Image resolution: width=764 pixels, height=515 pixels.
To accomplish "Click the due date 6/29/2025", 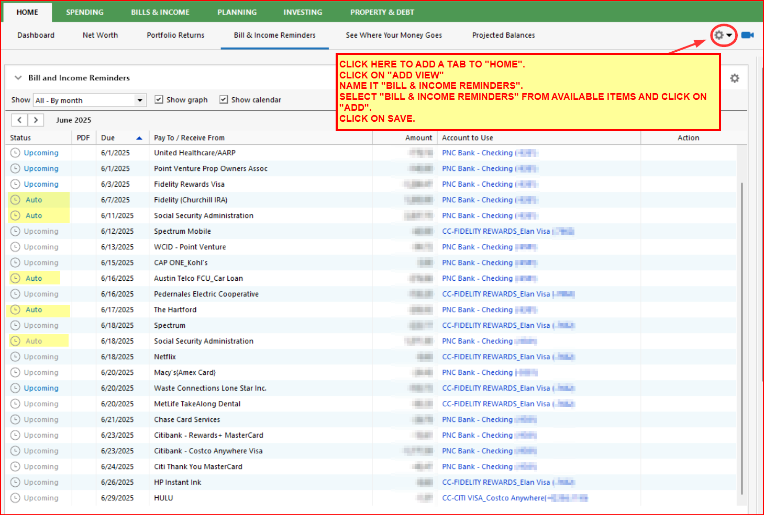I will [x=117, y=498].
